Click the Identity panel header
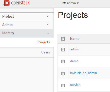The height and width of the screenshot is (92, 110). pos(27,33)
